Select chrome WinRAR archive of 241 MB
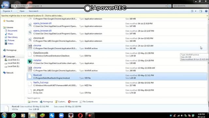 click(x=117, y=47)
